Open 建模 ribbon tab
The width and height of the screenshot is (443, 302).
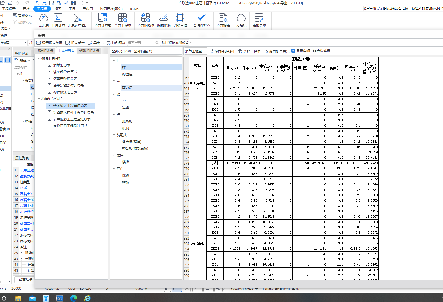[x=26, y=9]
